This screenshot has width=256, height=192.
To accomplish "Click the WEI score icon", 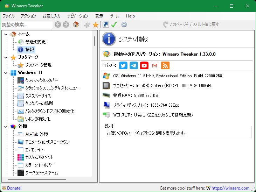I will [x=106, y=115].
